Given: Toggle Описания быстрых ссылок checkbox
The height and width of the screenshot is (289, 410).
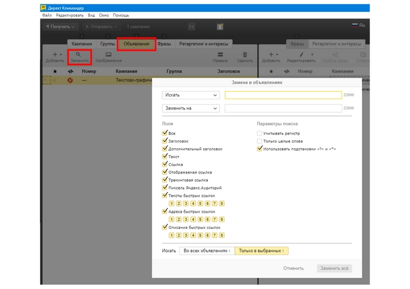Looking at the screenshot, I should pyautogui.click(x=165, y=227).
